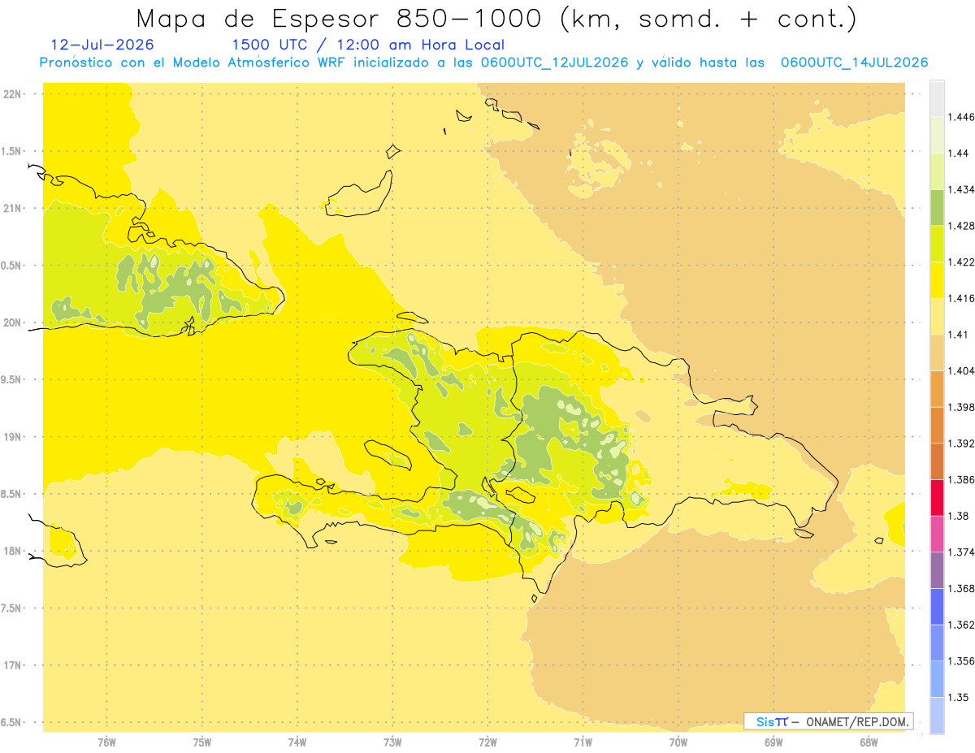The height and width of the screenshot is (753, 975).
Task: Click the "1.446" color scale value
Action: coord(961,117)
